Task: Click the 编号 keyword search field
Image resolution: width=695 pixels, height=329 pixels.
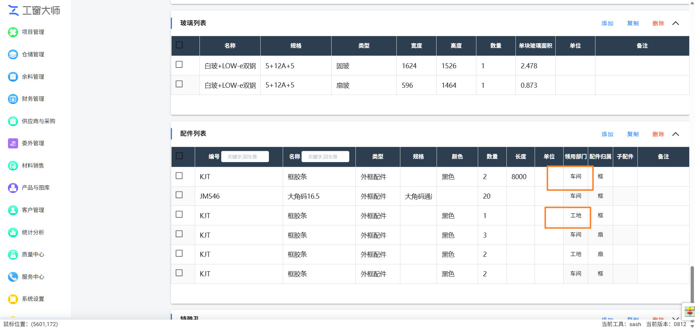Action: pyautogui.click(x=245, y=157)
